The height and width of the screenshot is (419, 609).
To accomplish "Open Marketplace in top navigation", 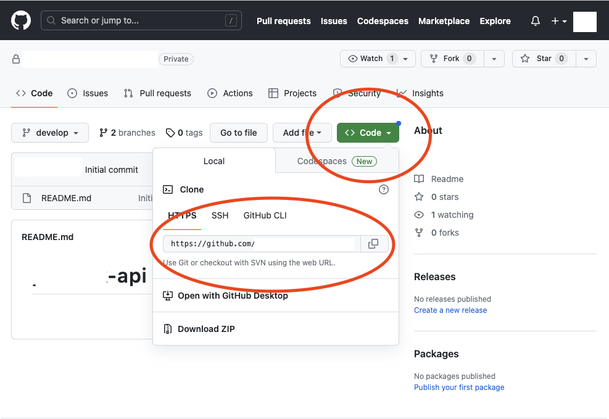I will [x=444, y=21].
